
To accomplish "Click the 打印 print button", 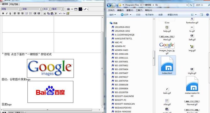I will pos(138,15).
